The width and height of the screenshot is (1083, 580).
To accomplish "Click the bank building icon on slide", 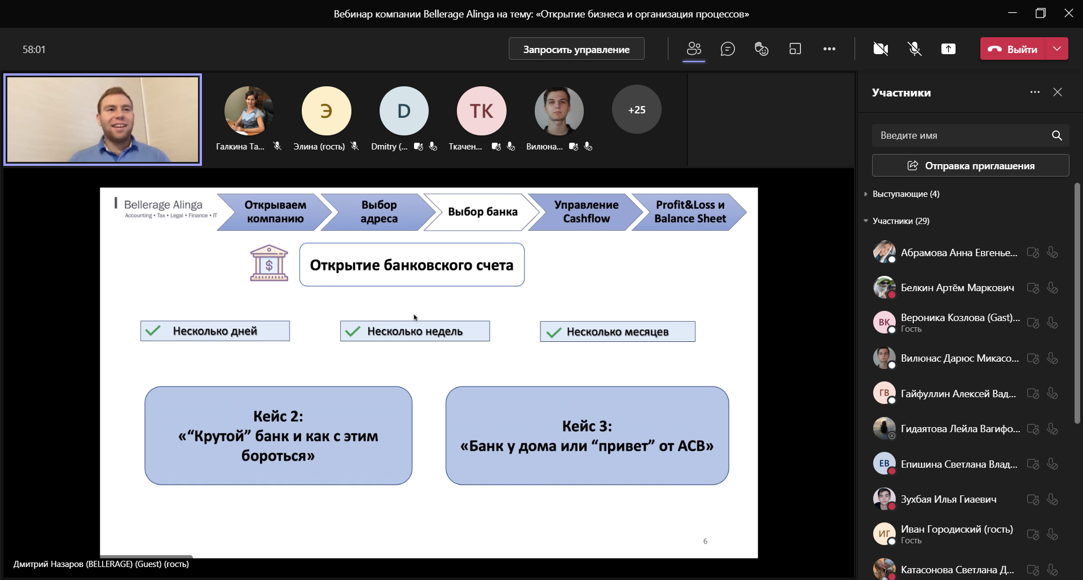I will point(269,263).
